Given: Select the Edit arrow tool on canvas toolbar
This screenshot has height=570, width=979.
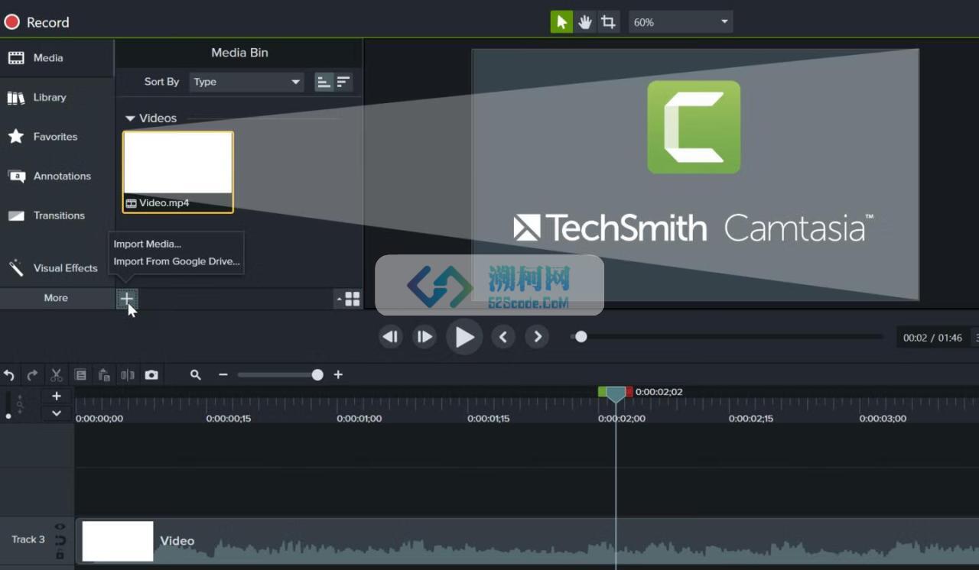Looking at the screenshot, I should [561, 22].
